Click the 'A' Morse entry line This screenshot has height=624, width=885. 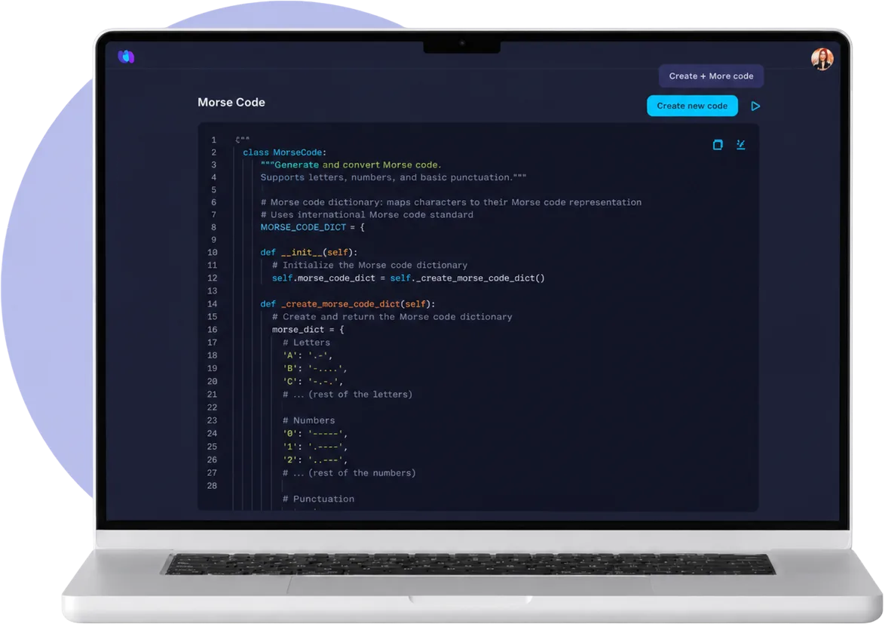pos(308,356)
